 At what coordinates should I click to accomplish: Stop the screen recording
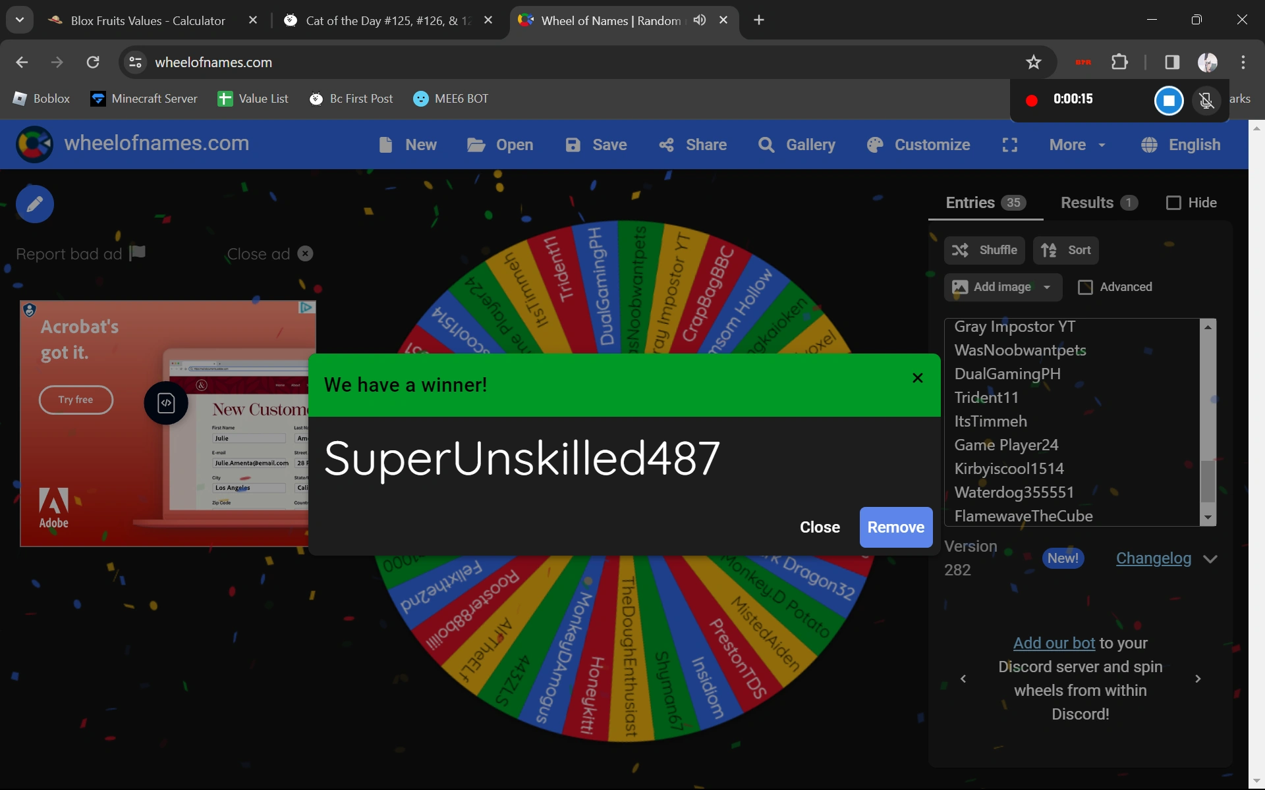click(x=1169, y=100)
